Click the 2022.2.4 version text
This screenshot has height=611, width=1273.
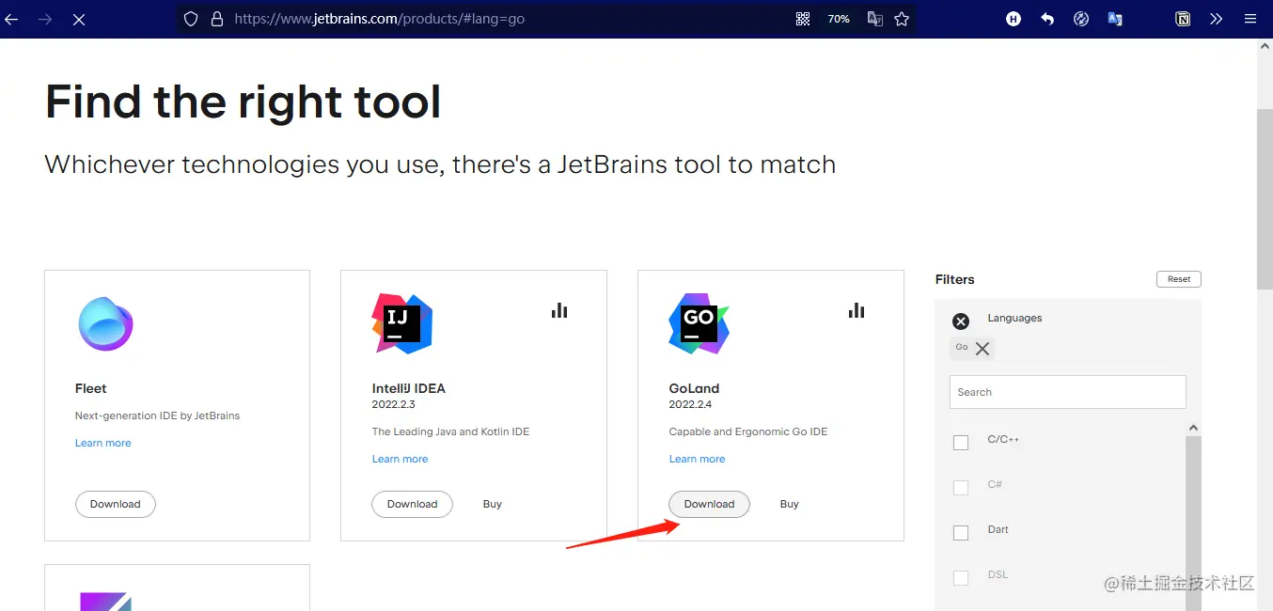click(690, 404)
